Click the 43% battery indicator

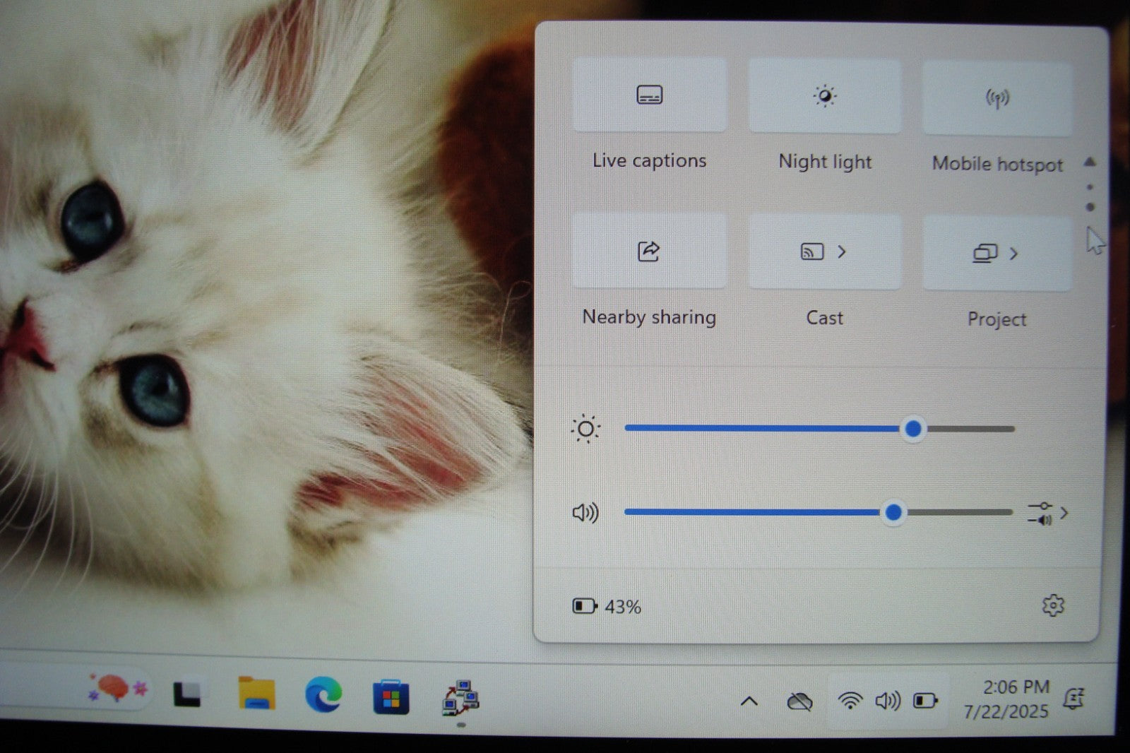pyautogui.click(x=607, y=607)
